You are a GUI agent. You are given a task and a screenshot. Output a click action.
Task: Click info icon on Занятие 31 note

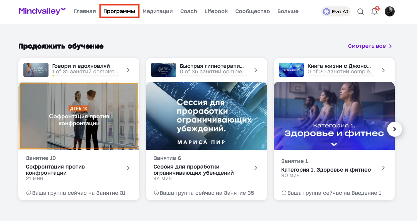28,193
